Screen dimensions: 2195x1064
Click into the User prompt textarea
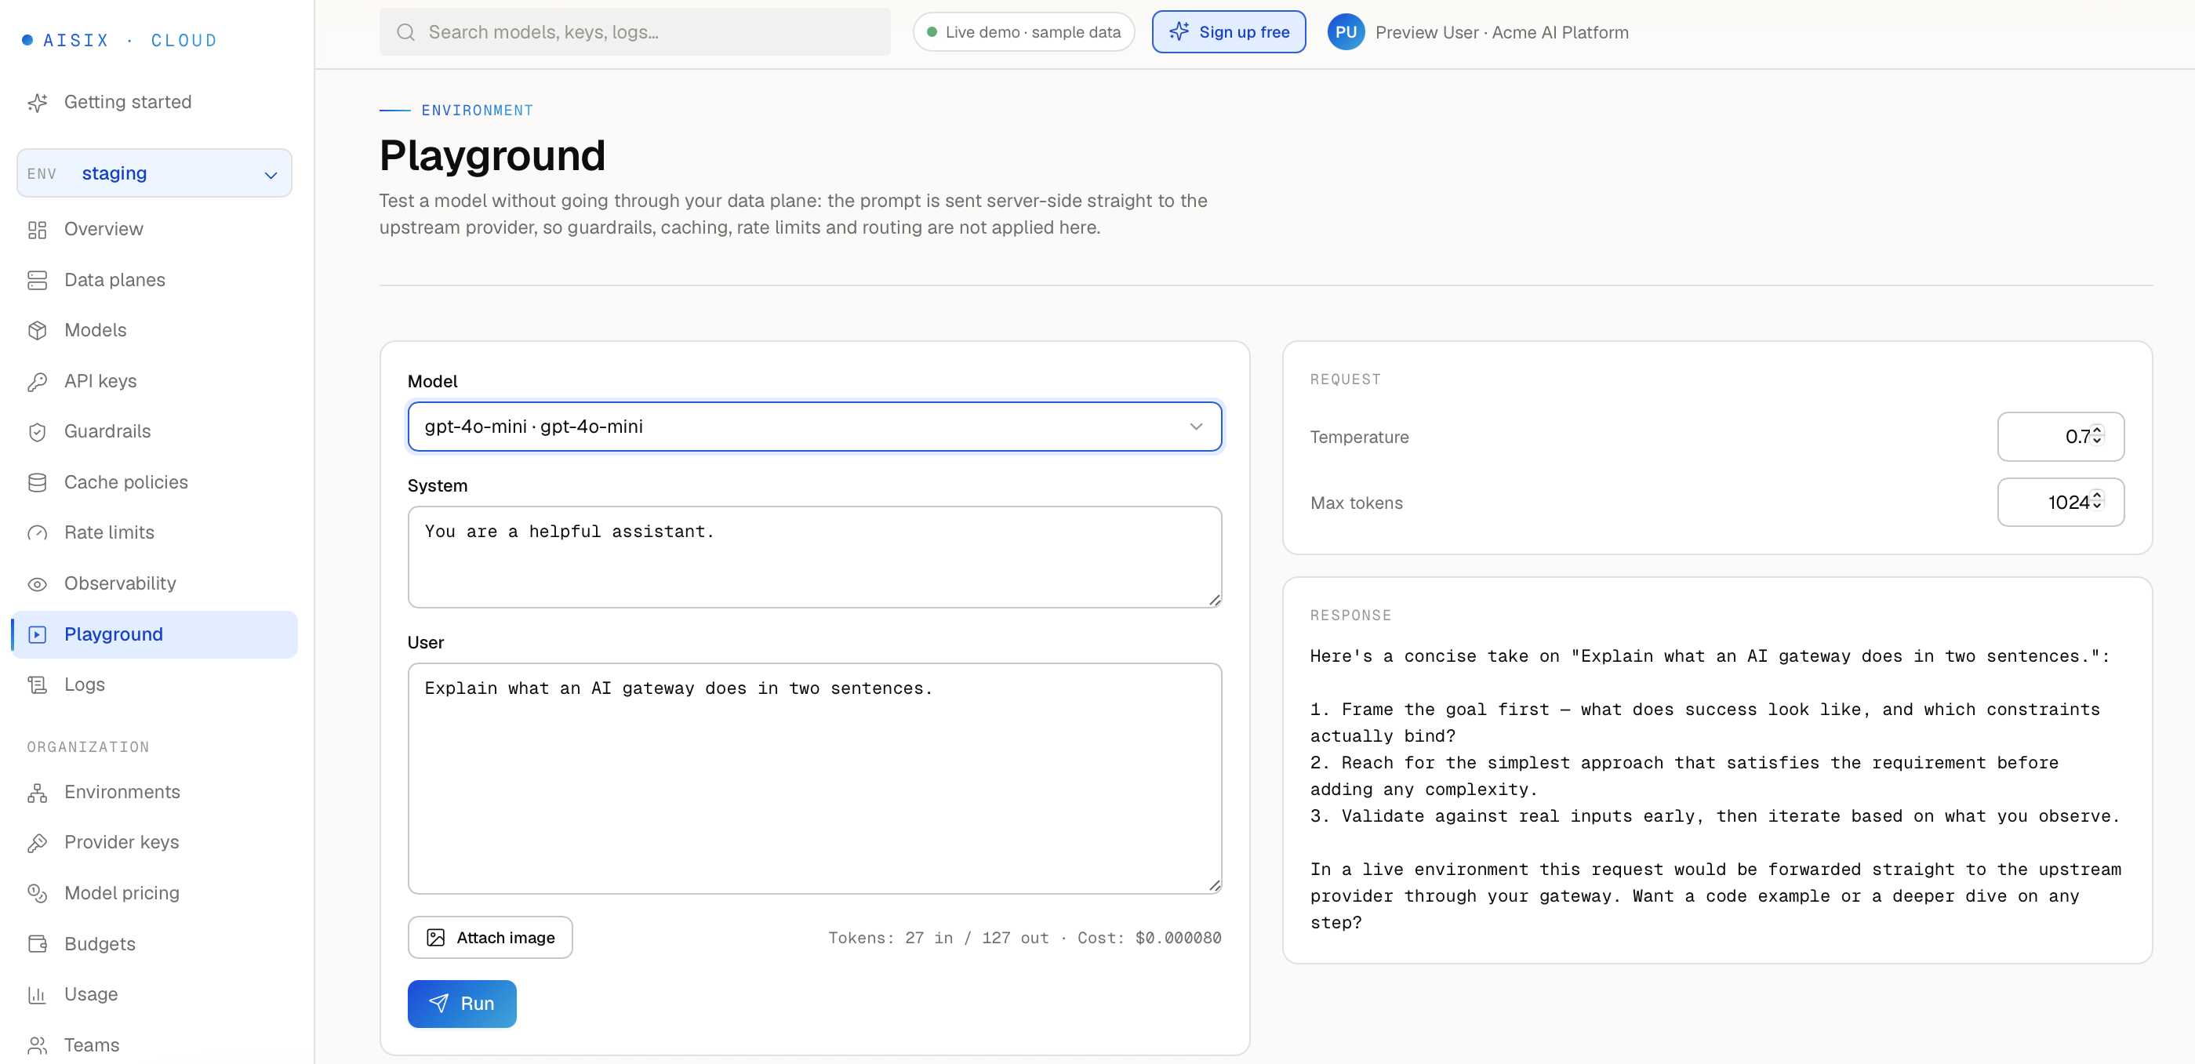pyautogui.click(x=814, y=779)
